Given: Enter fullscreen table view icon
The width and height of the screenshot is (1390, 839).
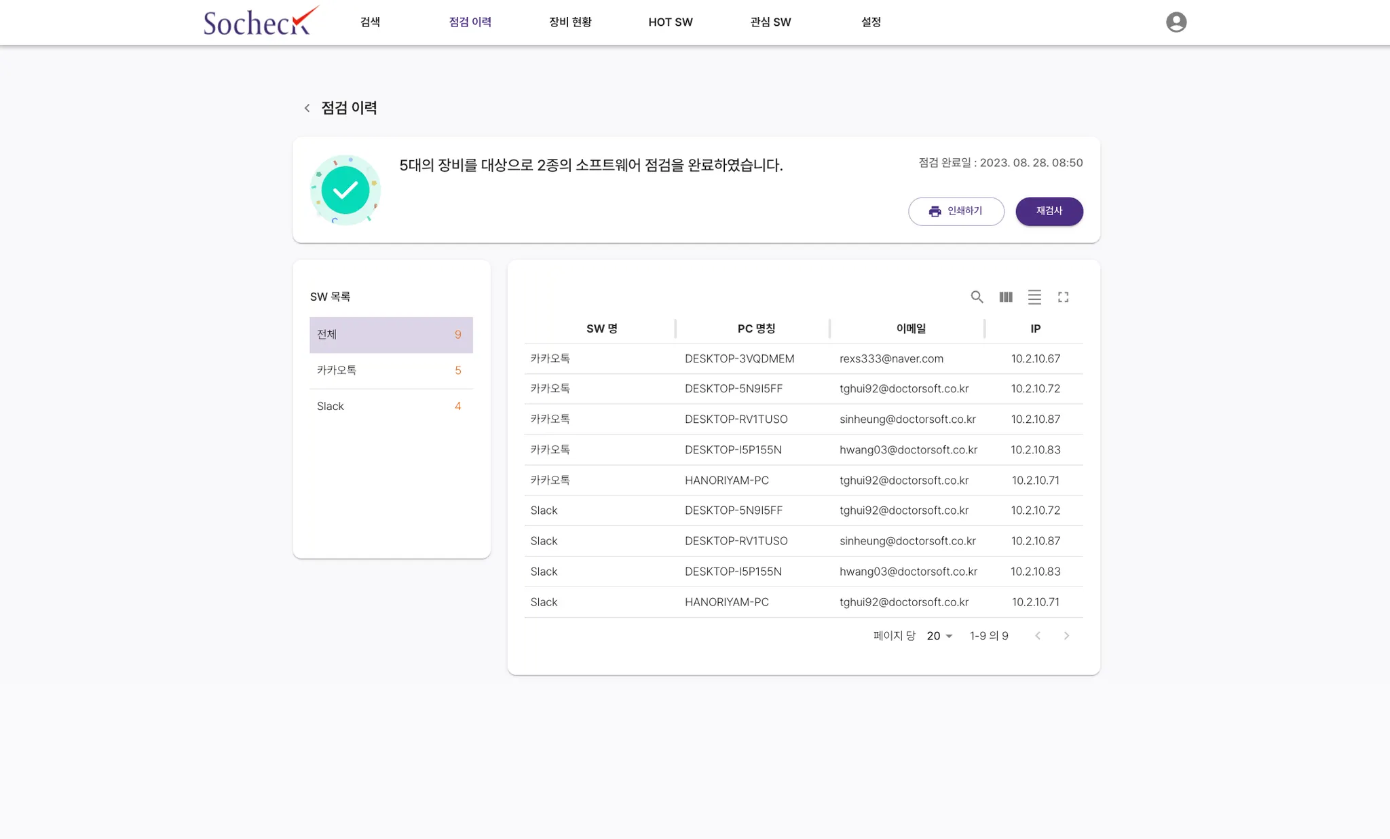Looking at the screenshot, I should (1064, 297).
